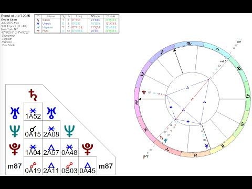
Task: Select the Saturn-Pluto sextile cell 1A04
Action: coord(33,148)
